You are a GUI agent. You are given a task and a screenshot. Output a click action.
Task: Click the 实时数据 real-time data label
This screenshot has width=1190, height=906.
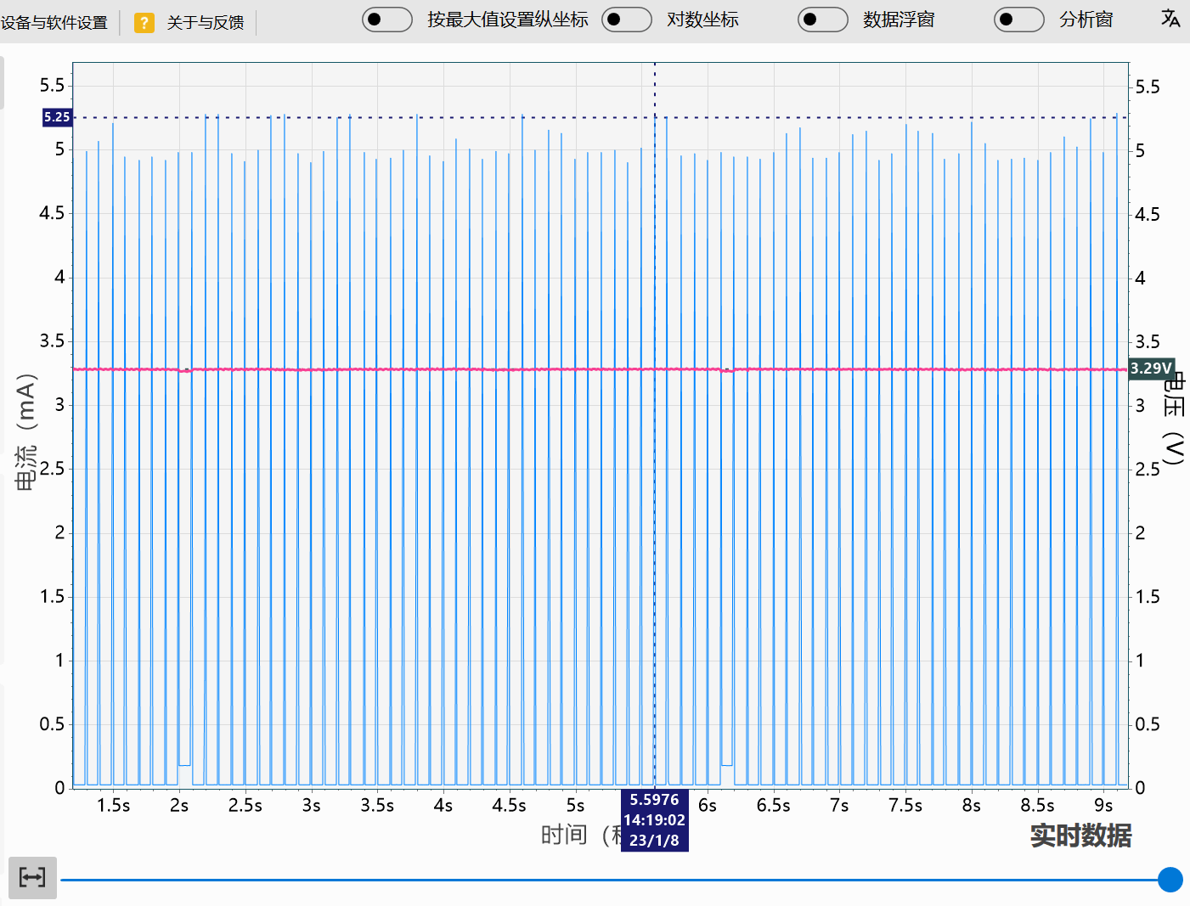point(1080,836)
